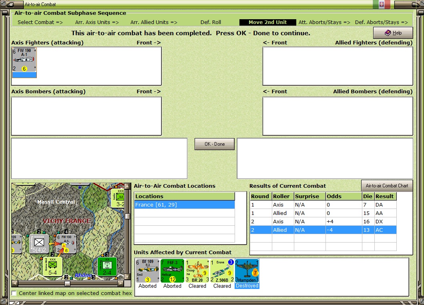Click the Help book icon
Screen dimensions: 424x305
coord(388,33)
